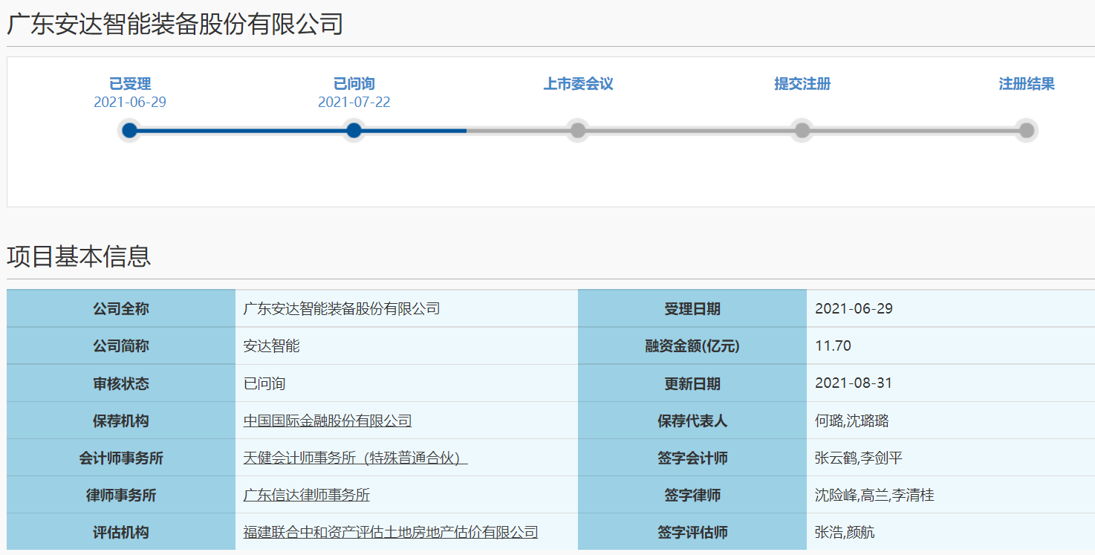Screen dimensions: 1095x555
Task: Select the 注册结果 stage label
Action: click(x=1026, y=84)
